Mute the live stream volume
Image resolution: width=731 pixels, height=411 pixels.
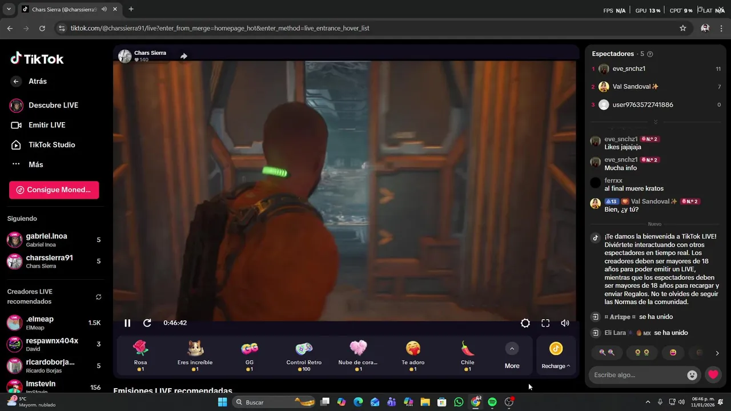[x=565, y=323]
